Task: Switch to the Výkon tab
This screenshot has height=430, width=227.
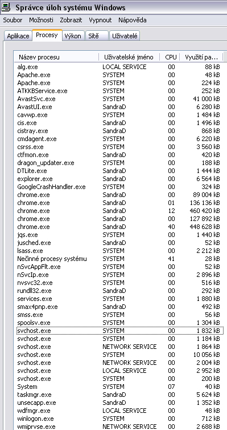Action: pyautogui.click(x=73, y=36)
